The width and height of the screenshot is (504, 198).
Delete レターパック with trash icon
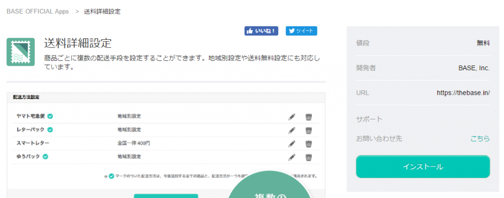309,130
